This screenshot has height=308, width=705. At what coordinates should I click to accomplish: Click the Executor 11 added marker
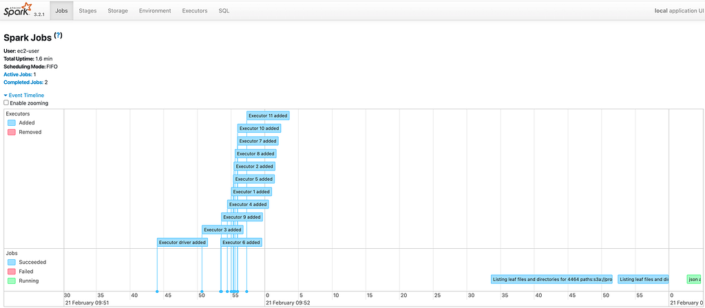[x=268, y=115]
